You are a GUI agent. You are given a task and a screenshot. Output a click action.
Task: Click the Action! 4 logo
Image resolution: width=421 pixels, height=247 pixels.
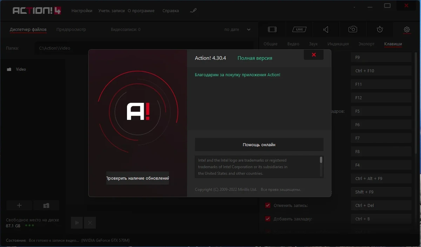(x=37, y=11)
